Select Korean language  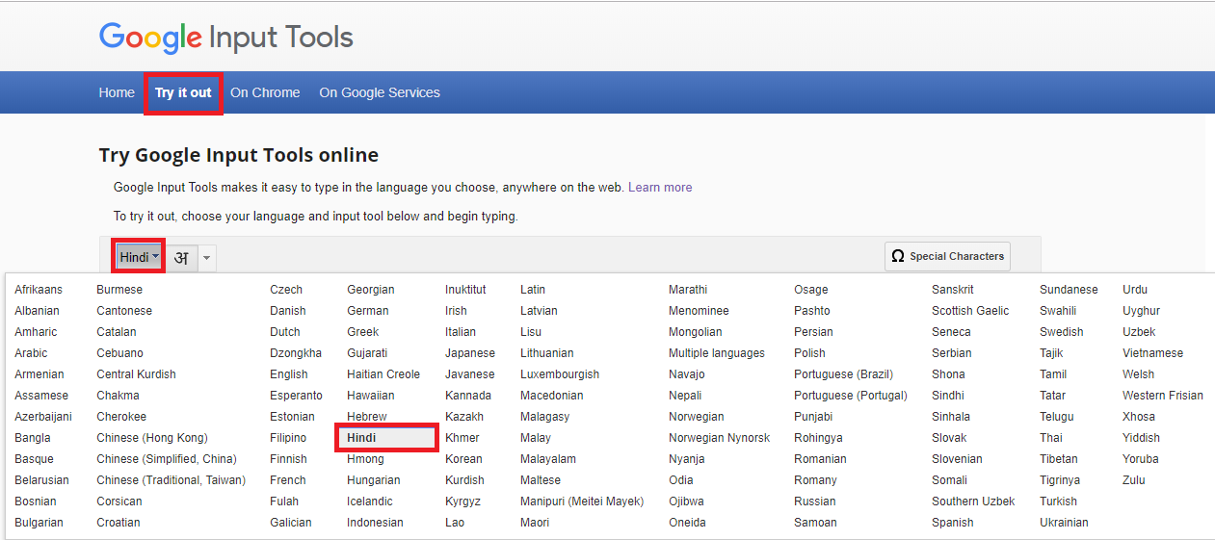[x=463, y=458]
